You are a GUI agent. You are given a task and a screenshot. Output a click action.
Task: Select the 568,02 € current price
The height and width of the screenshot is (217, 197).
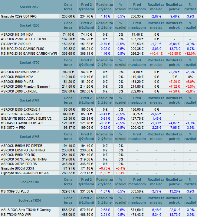click(68, 210)
